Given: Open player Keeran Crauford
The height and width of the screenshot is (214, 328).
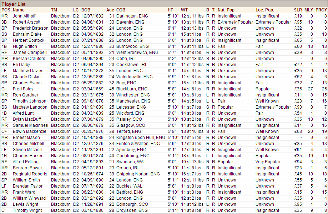Looking at the screenshot, I should pos(29,59).
